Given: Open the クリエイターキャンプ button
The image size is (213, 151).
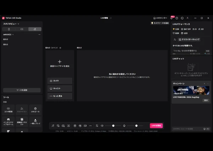Looking at the screenshot, I should 189,39.
